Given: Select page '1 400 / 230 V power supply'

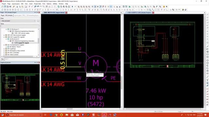Looking at the screenshot, I should click(x=22, y=33).
